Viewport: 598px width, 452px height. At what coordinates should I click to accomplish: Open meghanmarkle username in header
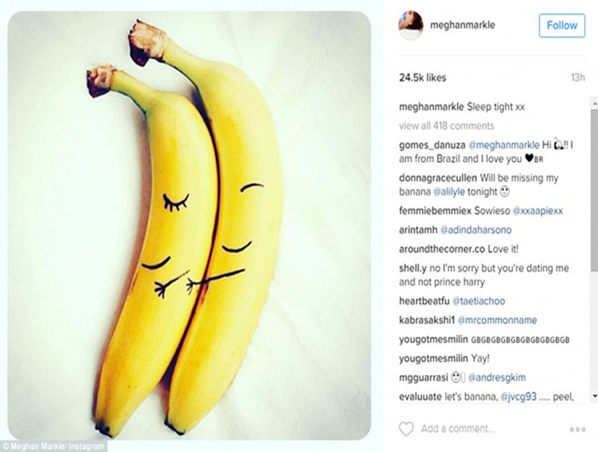463,25
